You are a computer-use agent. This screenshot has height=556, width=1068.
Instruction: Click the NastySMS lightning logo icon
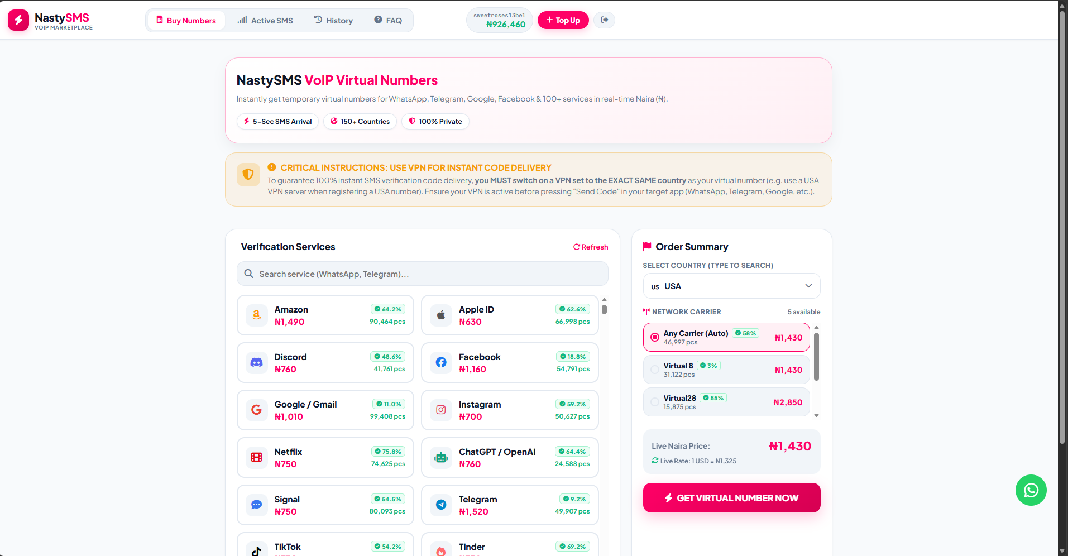pyautogui.click(x=18, y=20)
